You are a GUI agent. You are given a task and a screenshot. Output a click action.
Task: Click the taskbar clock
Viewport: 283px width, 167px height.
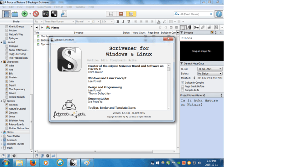(211, 163)
